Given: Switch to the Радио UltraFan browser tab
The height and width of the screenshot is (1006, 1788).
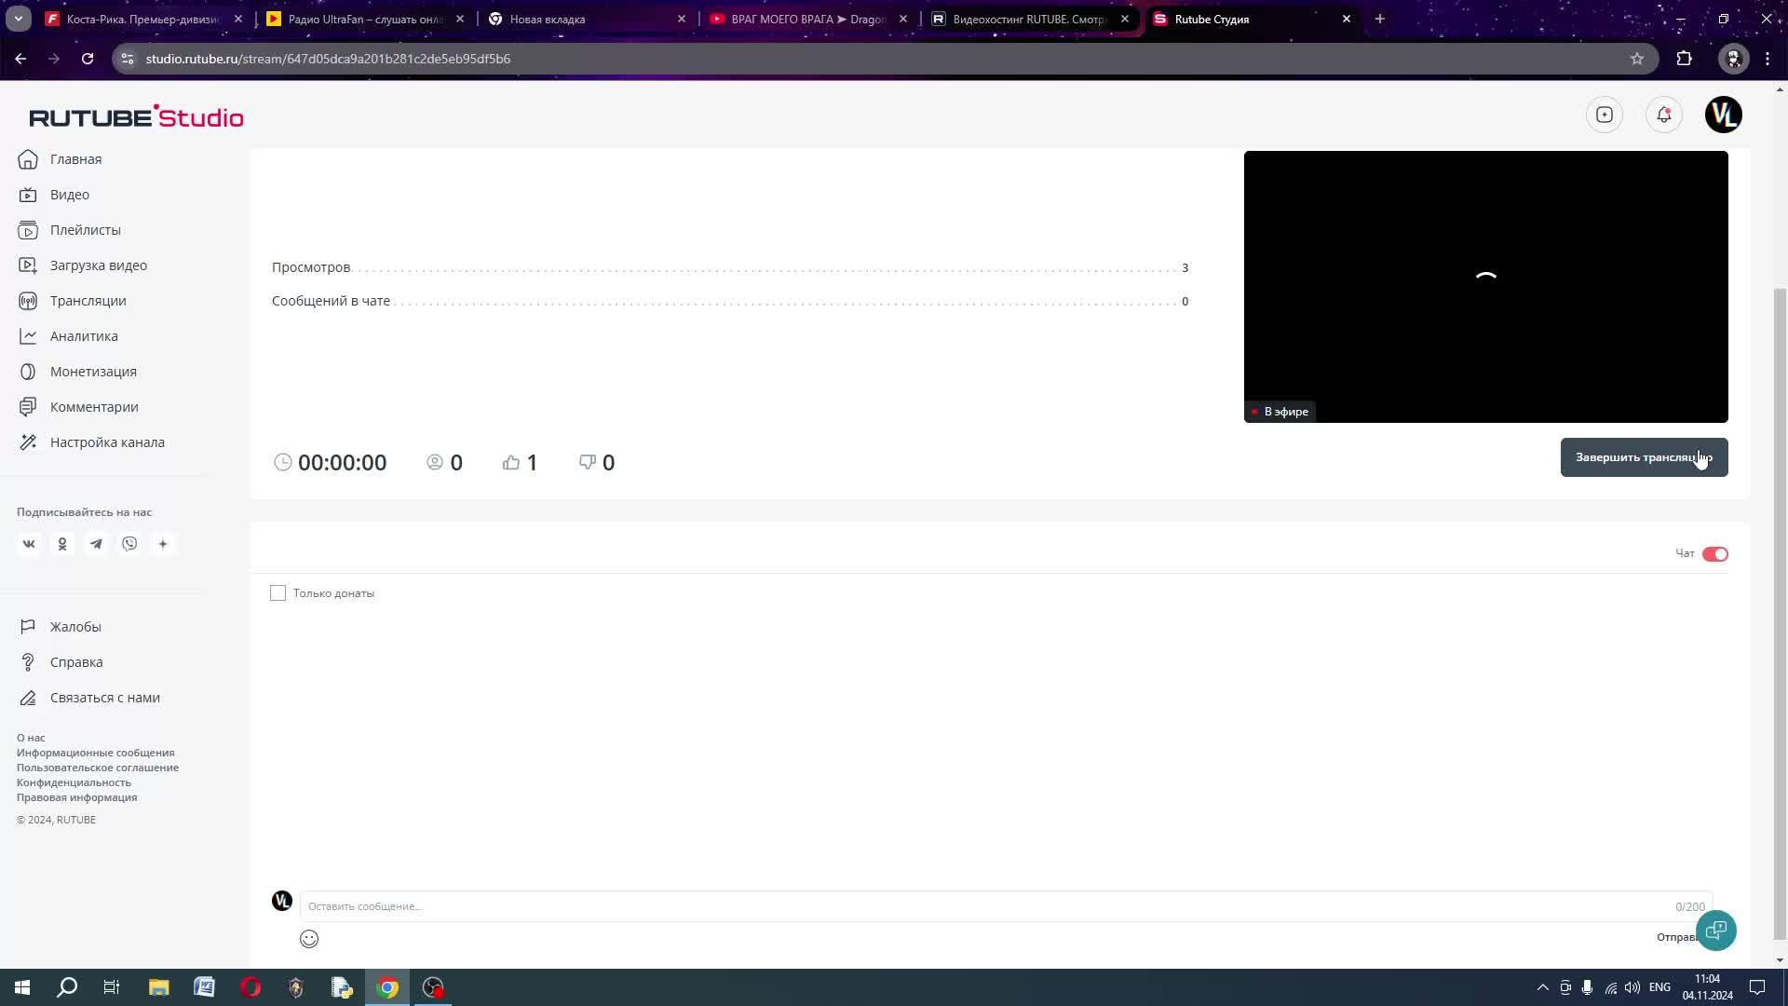Looking at the screenshot, I should pyautogui.click(x=363, y=19).
